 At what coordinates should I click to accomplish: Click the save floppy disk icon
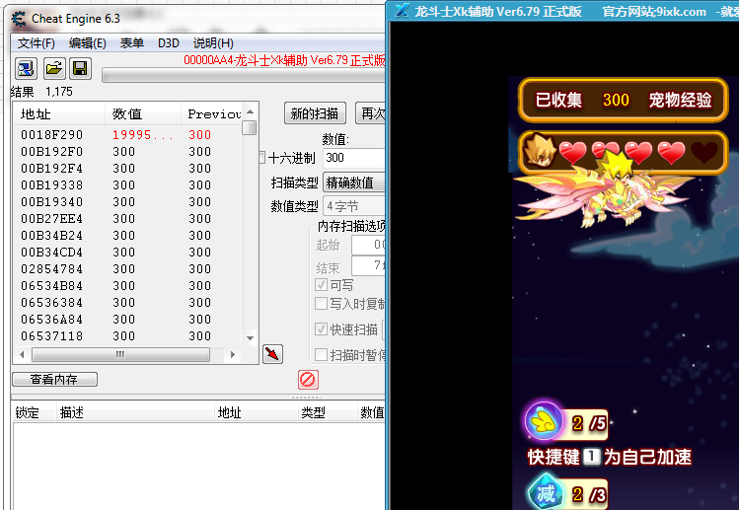80,69
